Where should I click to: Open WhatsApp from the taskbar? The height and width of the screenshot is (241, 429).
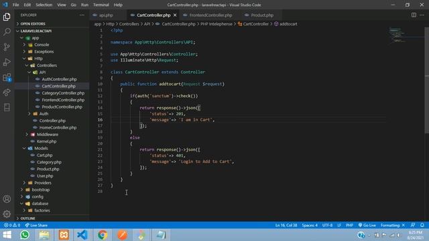[x=25, y=235]
